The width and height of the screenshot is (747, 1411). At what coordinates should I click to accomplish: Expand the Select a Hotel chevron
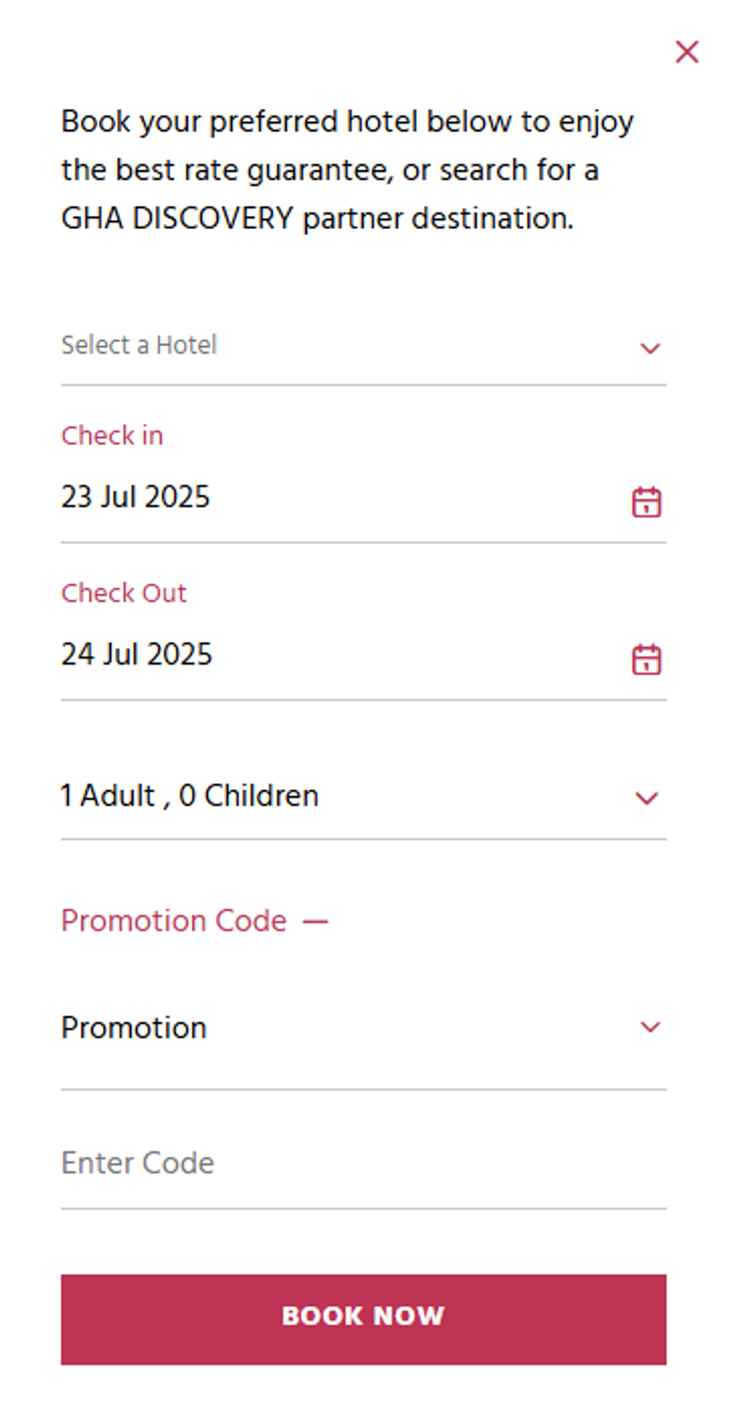click(x=650, y=348)
